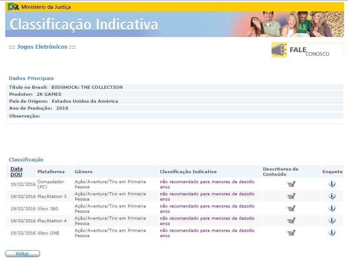Click the production year 2016
The width and height of the screenshot is (348, 258).
[x=62, y=108]
